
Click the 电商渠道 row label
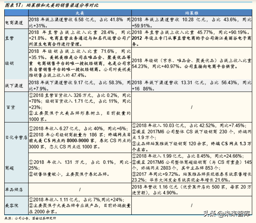click(x=14, y=23)
